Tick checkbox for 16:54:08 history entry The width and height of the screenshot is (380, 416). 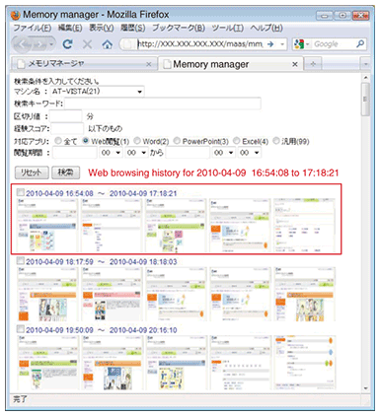[x=21, y=192]
